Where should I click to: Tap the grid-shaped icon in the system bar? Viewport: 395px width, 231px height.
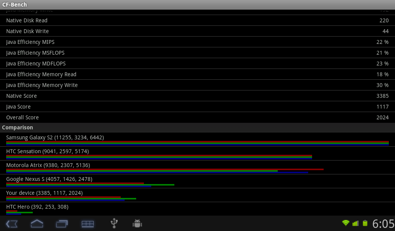coord(88,224)
